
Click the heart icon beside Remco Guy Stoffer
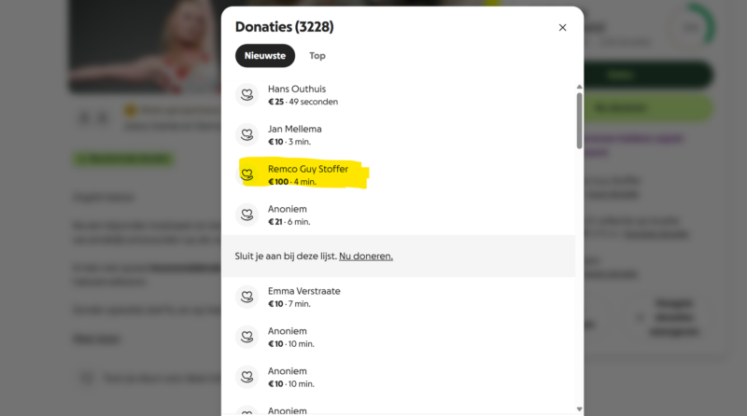247,174
